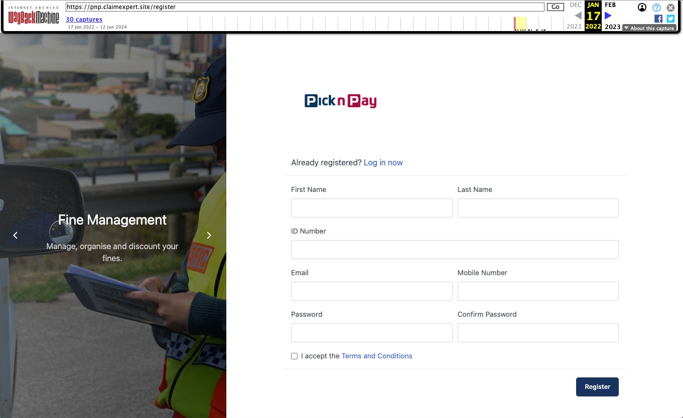
Task: Go to next capture with blue arrow
Action: (608, 16)
